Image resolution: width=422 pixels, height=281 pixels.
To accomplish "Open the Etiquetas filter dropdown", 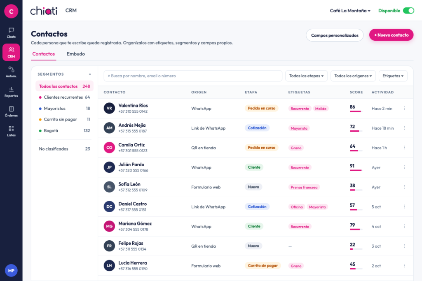I will pyautogui.click(x=393, y=76).
